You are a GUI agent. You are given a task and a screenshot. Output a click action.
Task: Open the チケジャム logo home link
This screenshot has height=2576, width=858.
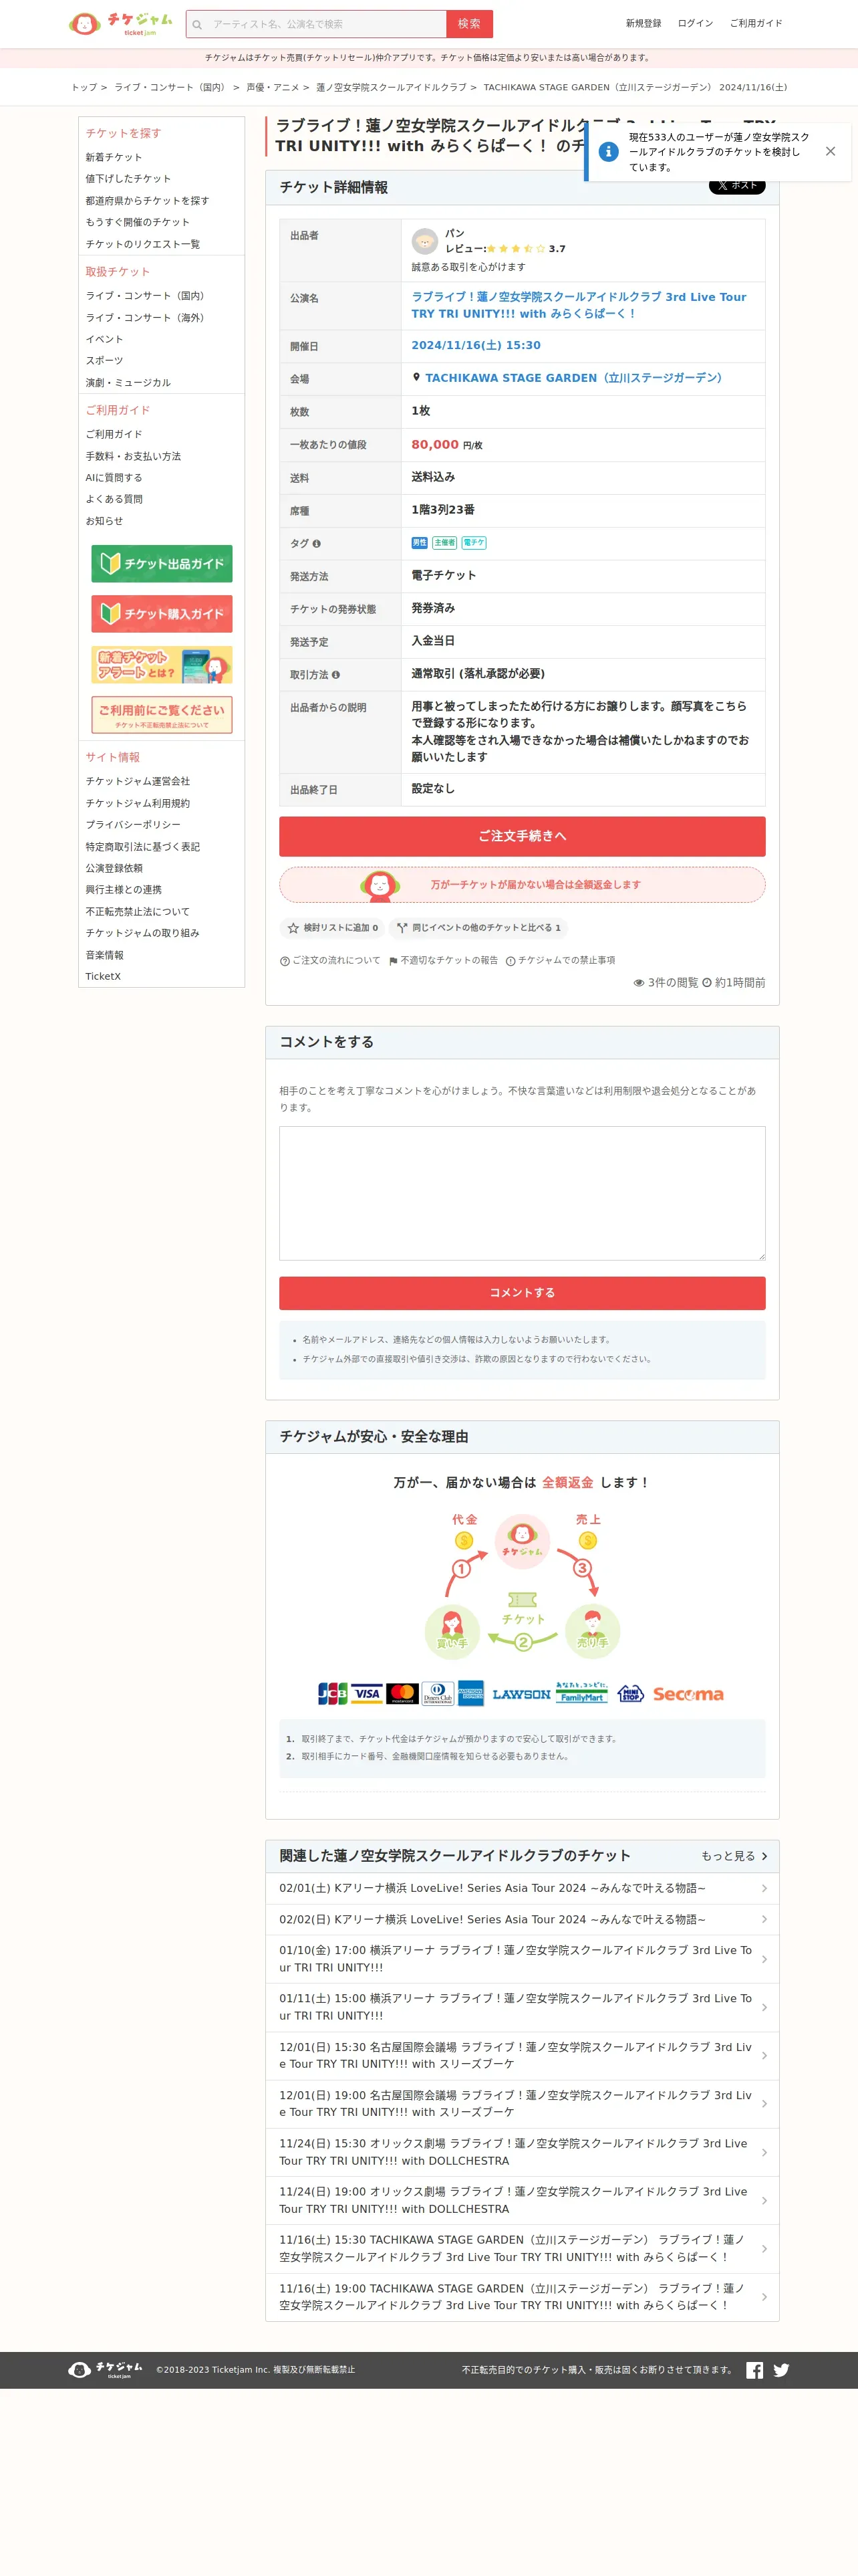point(120,23)
